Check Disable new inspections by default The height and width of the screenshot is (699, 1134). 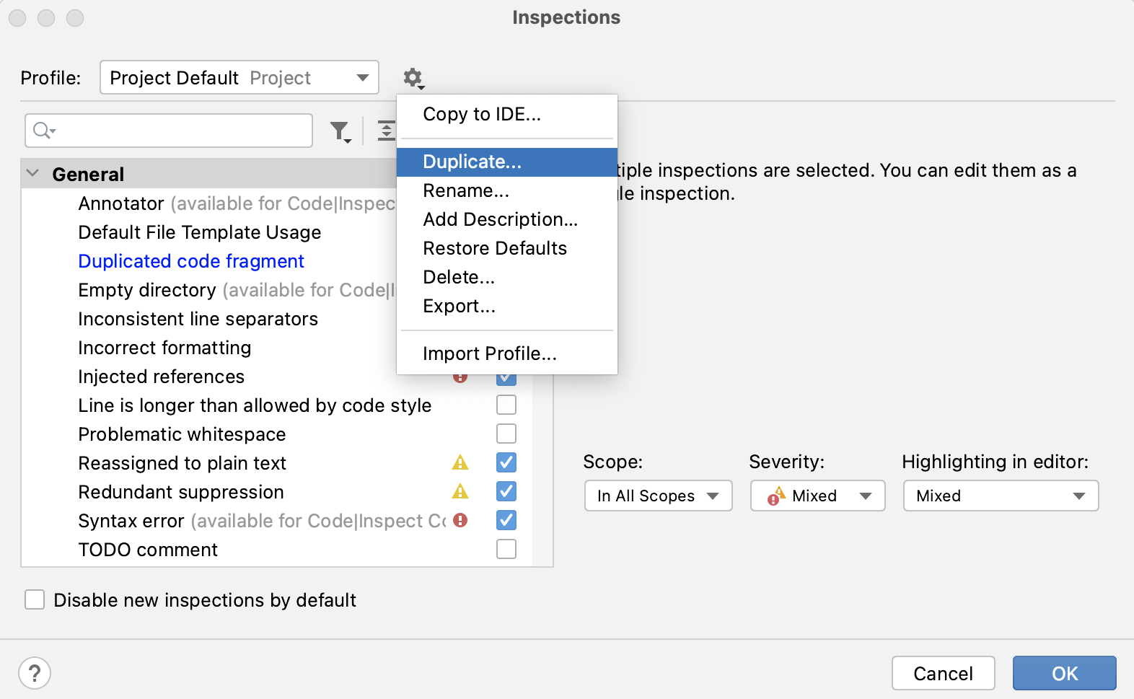[x=35, y=599]
